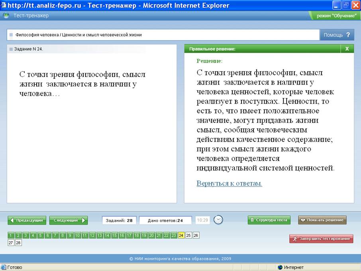The width and height of the screenshot is (361, 271).
Task: Jump to question 7
Action: click(x=55, y=235)
